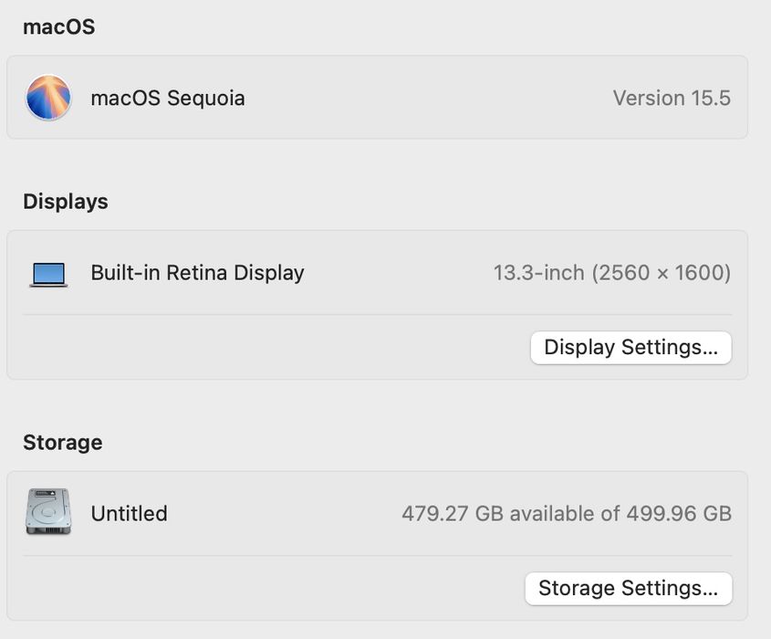Open Display Settings
Viewport: 771px width, 639px height.
coord(630,348)
